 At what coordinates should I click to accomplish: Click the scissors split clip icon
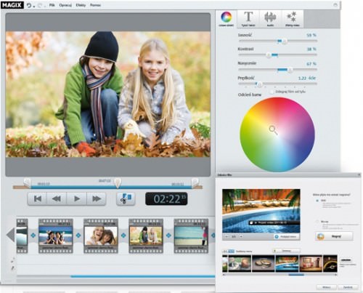[x=126, y=198]
